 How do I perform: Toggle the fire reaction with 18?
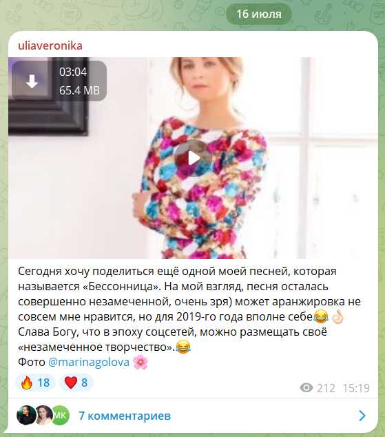35,383
